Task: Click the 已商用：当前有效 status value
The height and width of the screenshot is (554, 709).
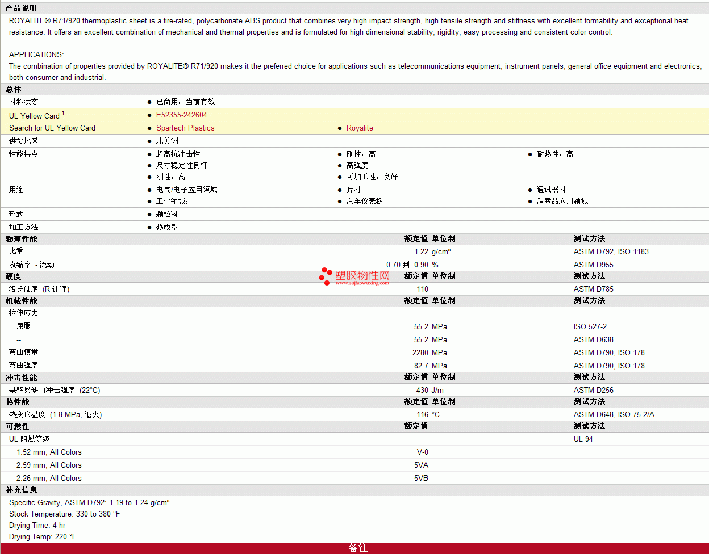Action: tap(185, 102)
